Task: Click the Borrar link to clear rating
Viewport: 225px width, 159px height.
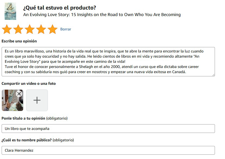Action: (x=66, y=29)
